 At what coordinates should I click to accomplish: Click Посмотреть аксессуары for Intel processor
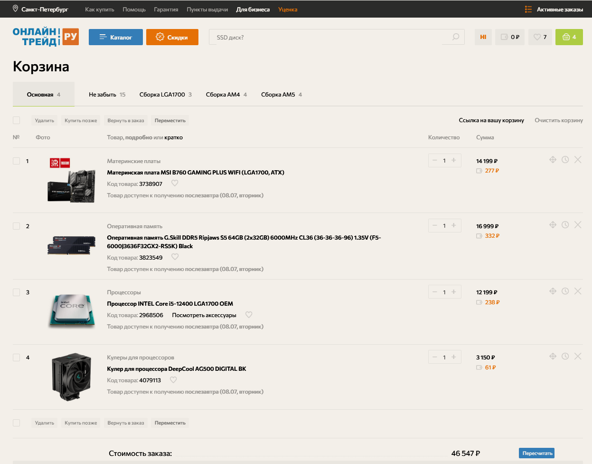[204, 315]
